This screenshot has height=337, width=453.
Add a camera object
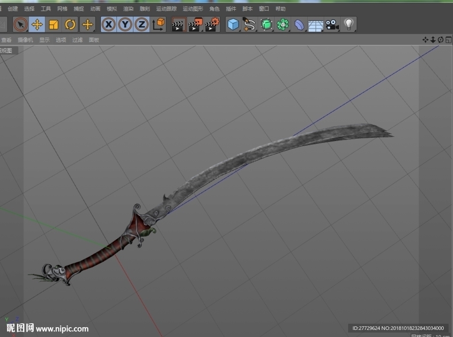(332, 24)
